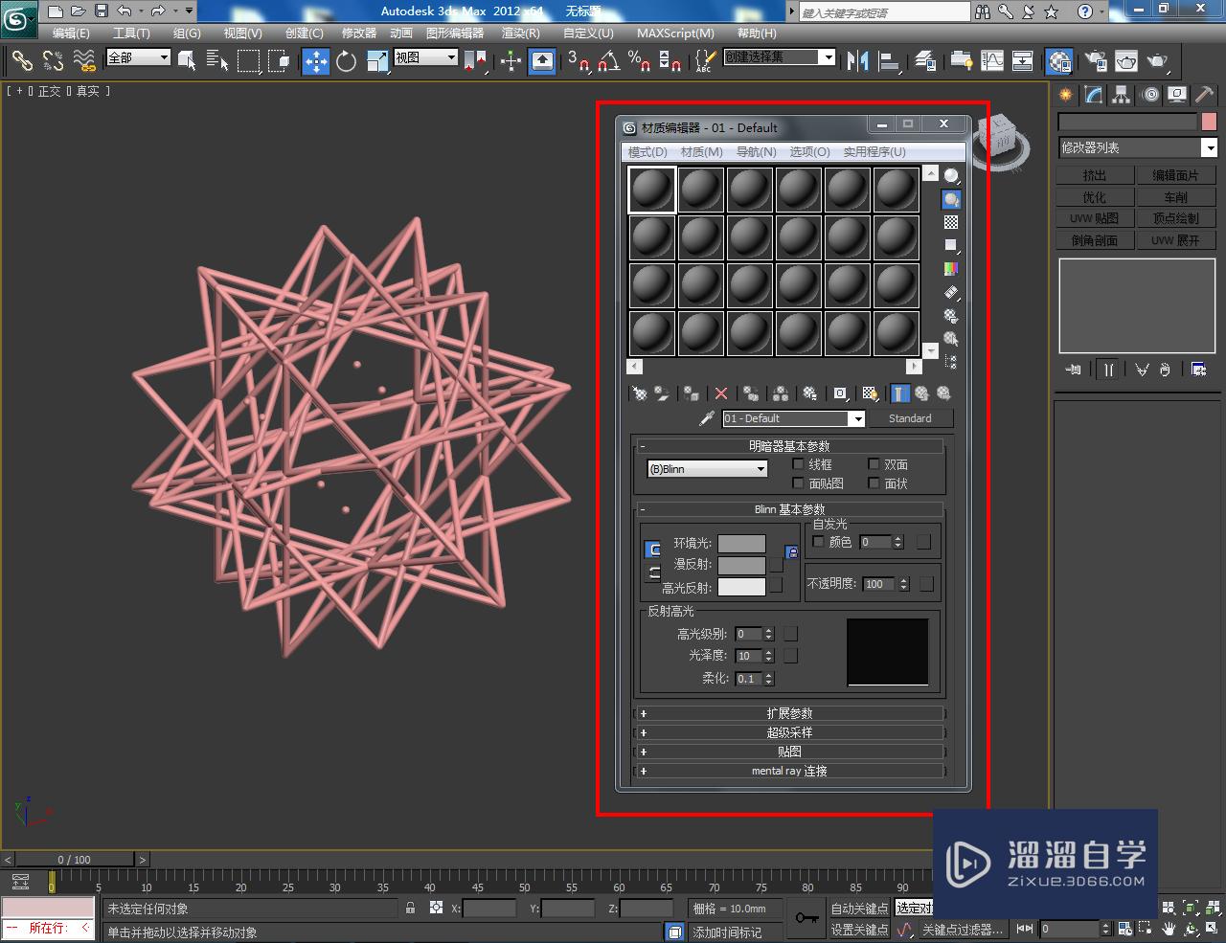Viewport: 1226px width, 943px height.
Task: Click the 编辑面片 modifier button
Action: click(x=1176, y=175)
